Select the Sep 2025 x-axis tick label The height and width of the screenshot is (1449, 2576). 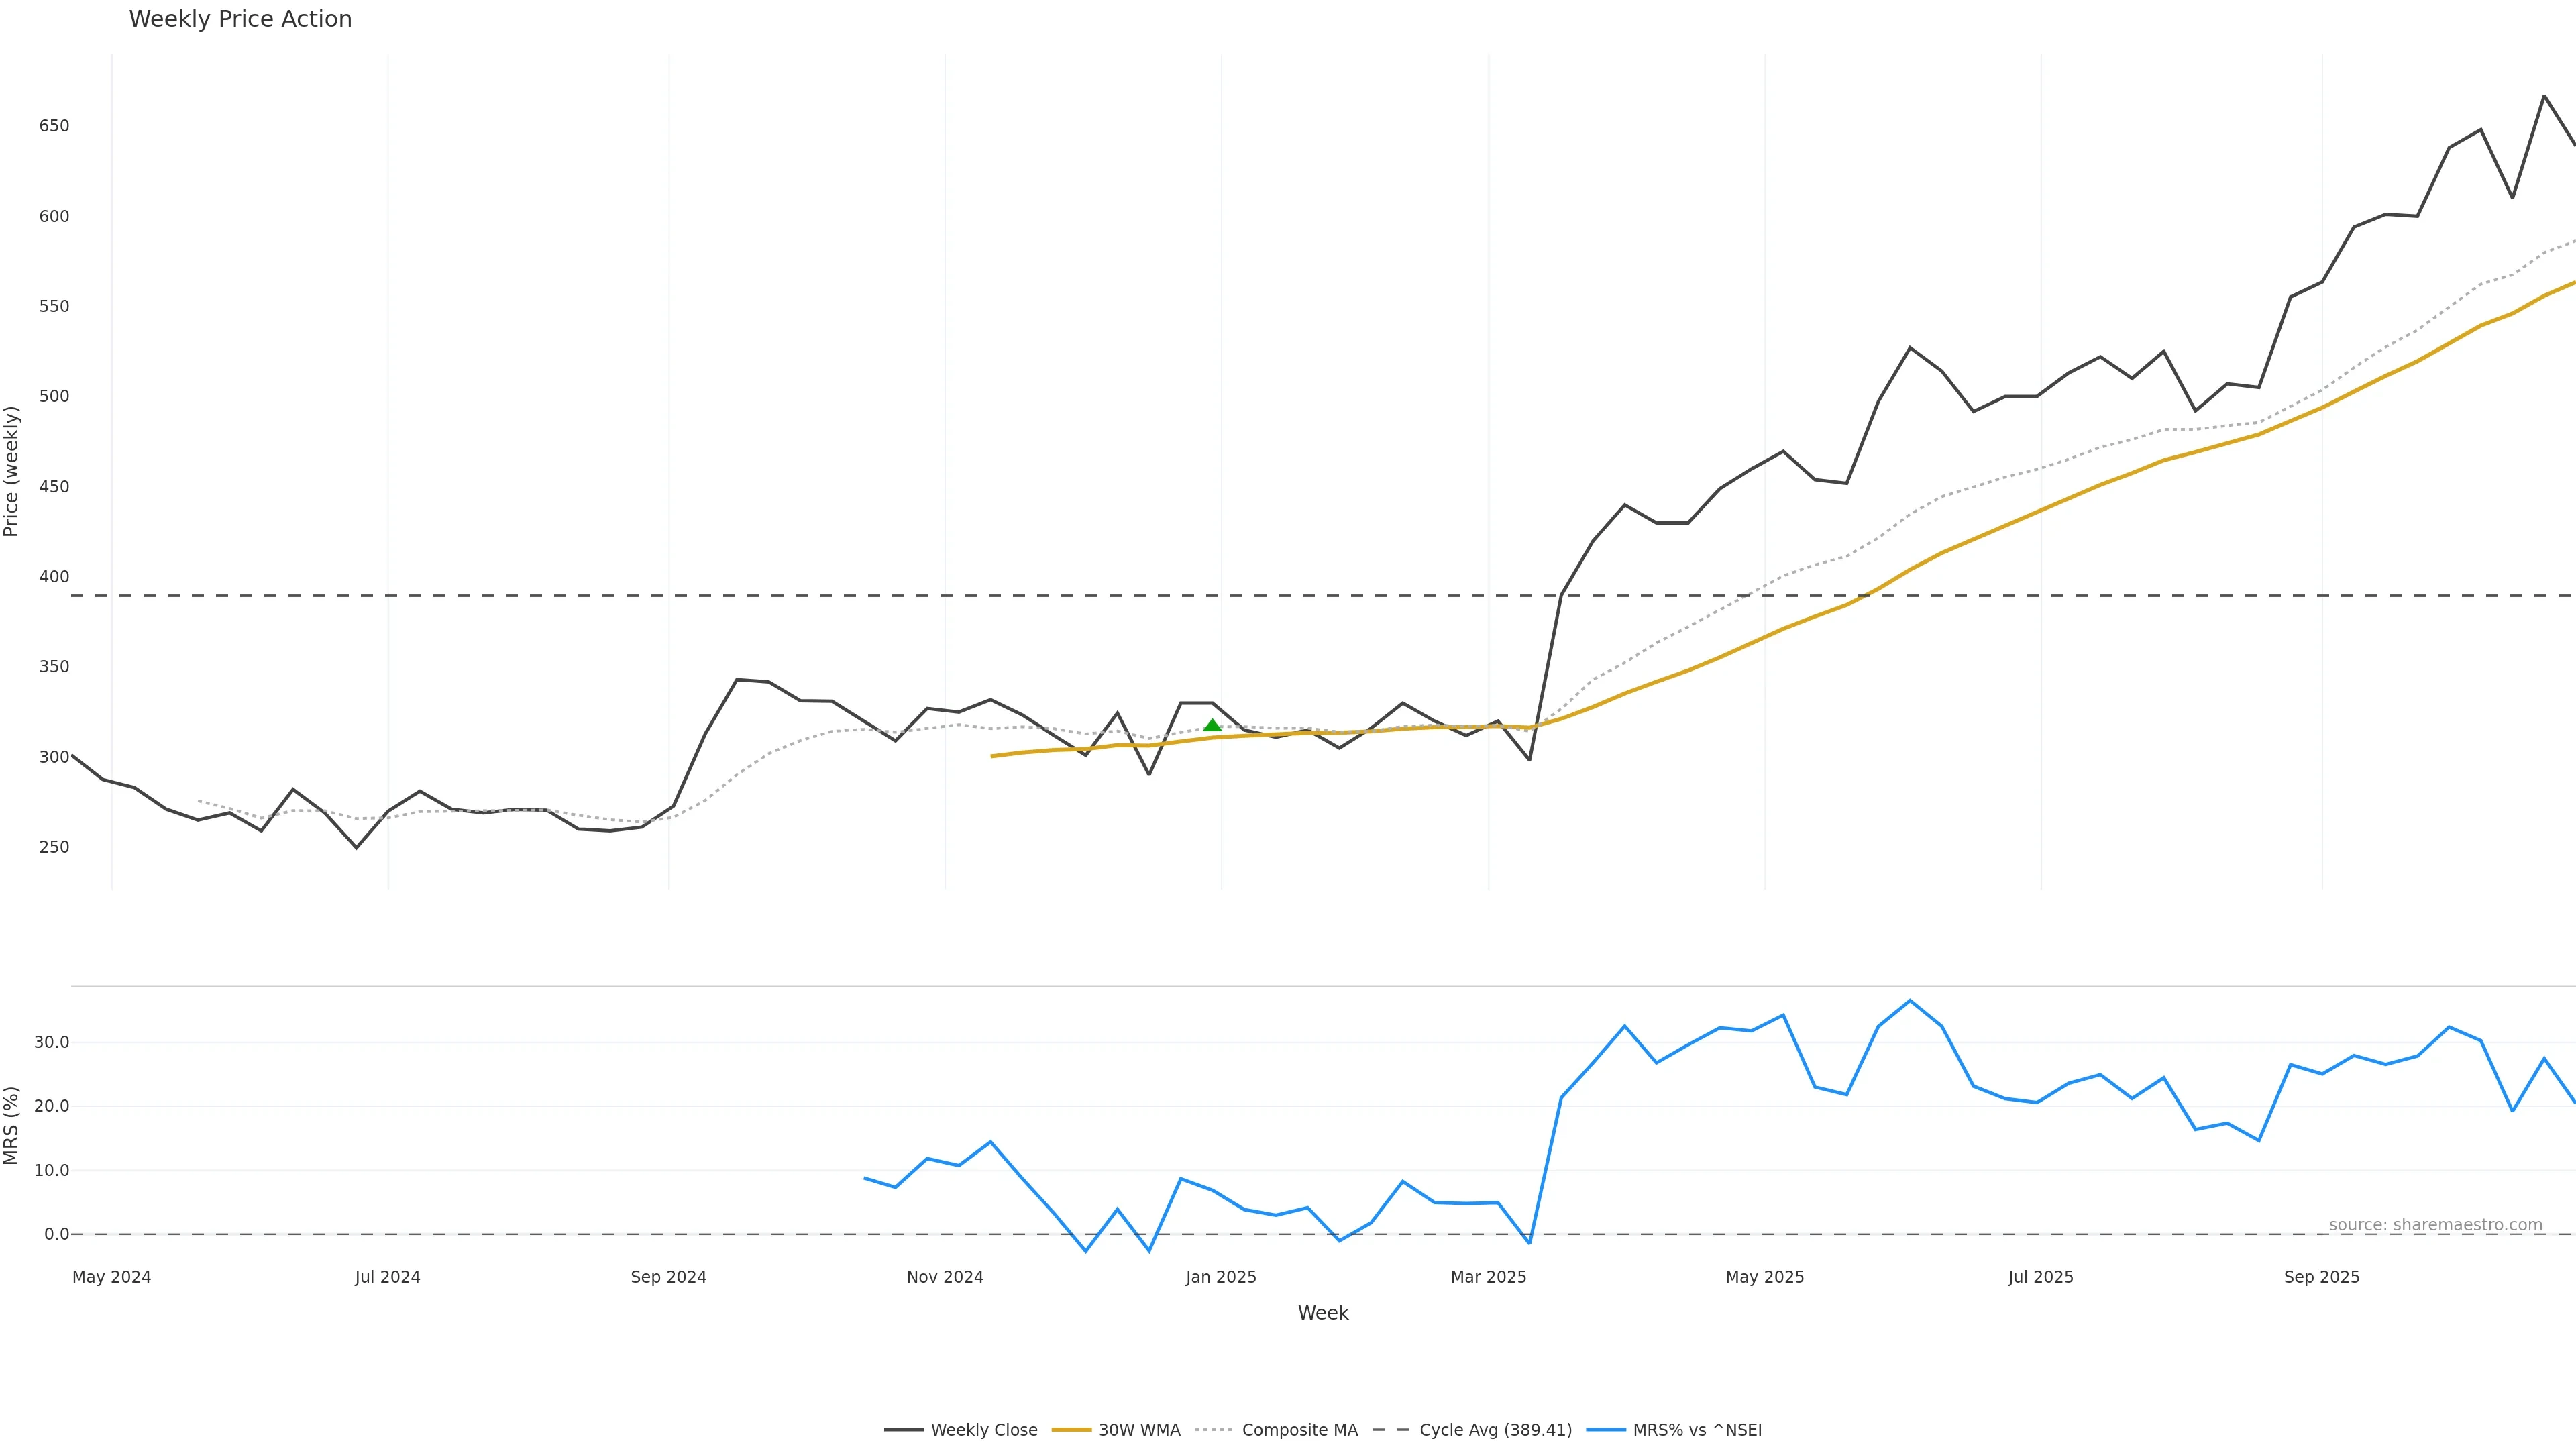point(2321,1277)
